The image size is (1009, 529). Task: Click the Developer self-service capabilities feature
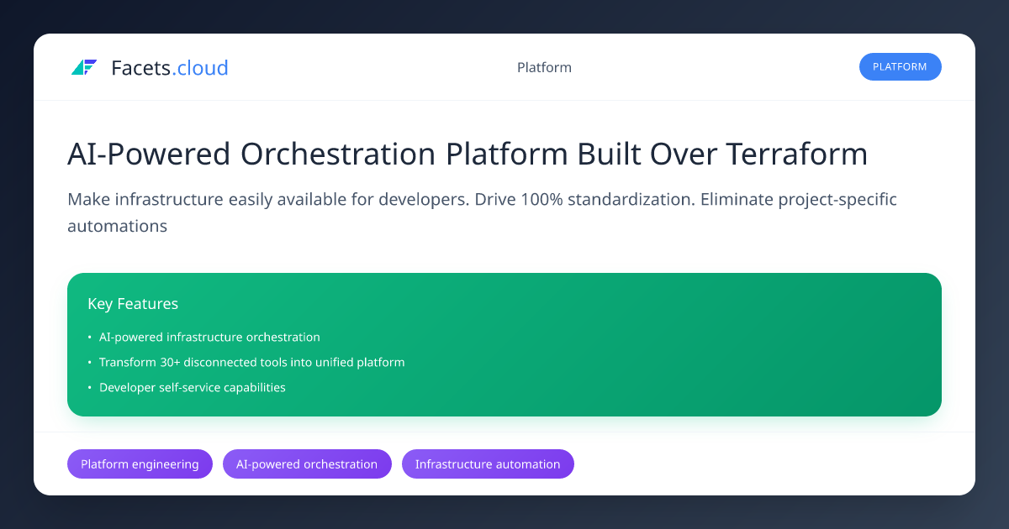(192, 388)
